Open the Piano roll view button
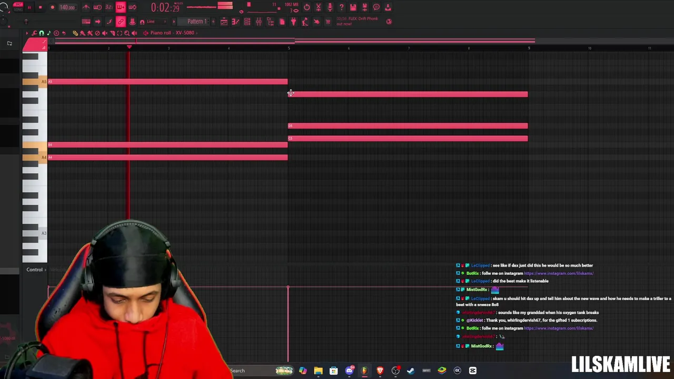This screenshot has height=379, width=674. (235, 22)
